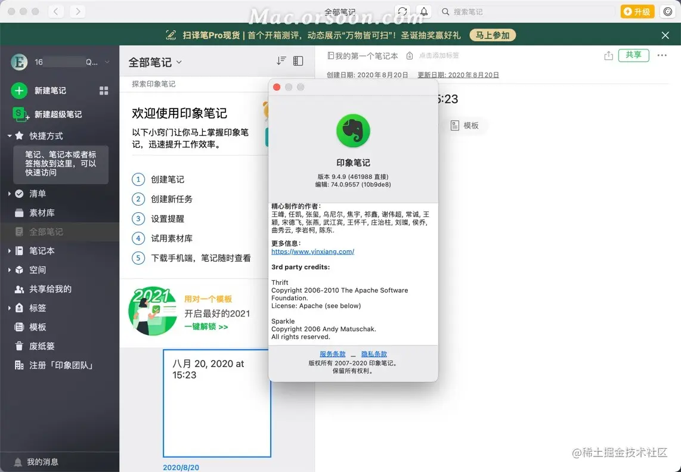The height and width of the screenshot is (472, 681).
Task: Click the 新建超级笔记 super note icon
Action: coord(20,114)
